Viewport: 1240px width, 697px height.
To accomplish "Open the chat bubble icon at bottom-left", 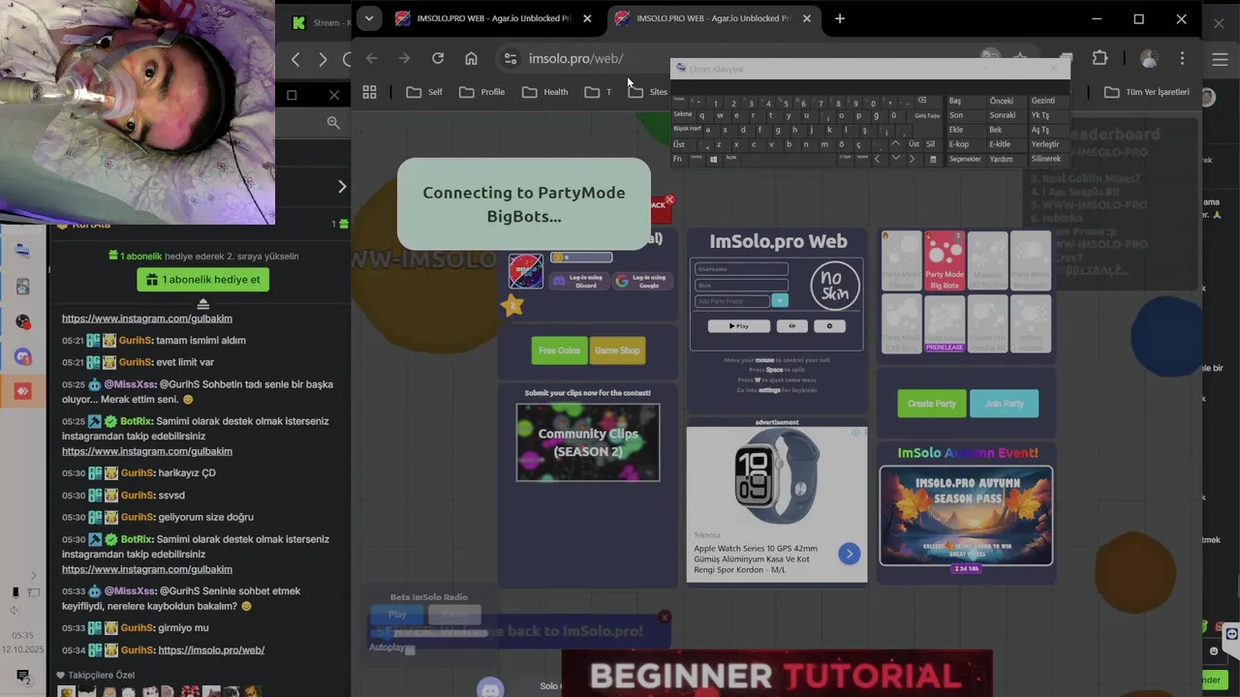I will (23, 675).
